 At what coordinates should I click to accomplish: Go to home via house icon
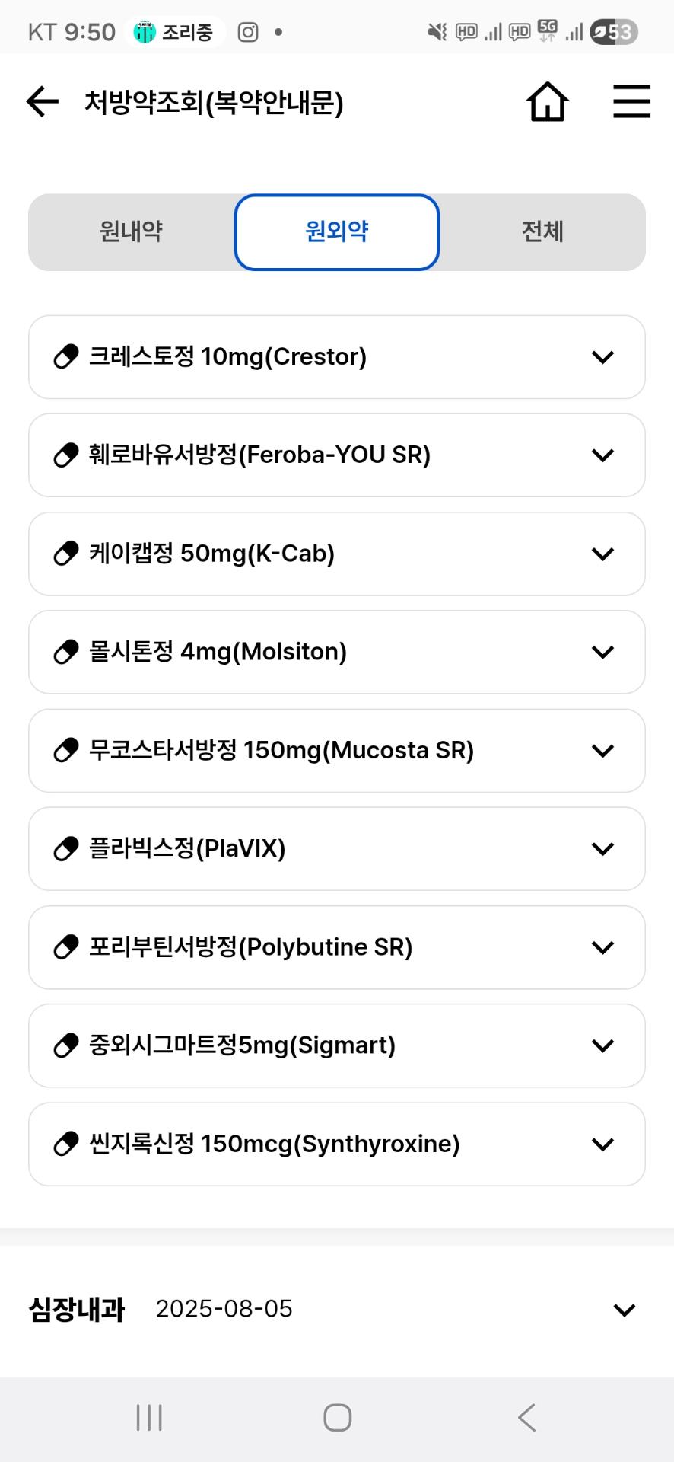(548, 102)
